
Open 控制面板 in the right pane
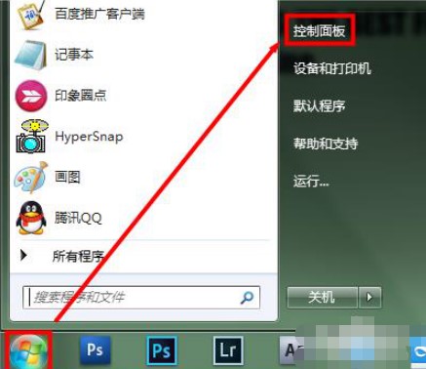pyautogui.click(x=319, y=31)
